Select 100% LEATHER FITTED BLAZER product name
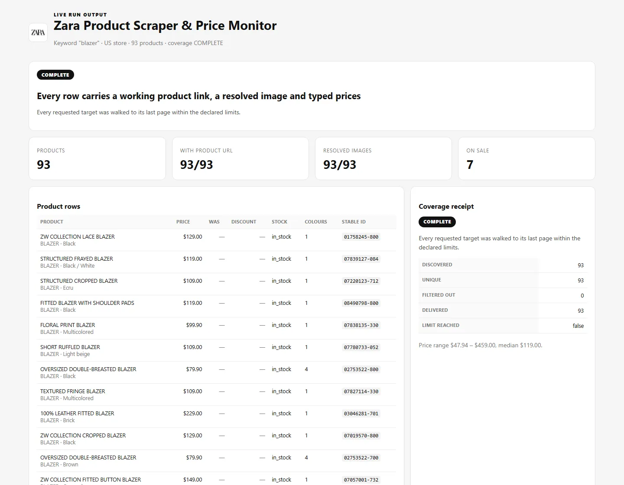 (77, 414)
